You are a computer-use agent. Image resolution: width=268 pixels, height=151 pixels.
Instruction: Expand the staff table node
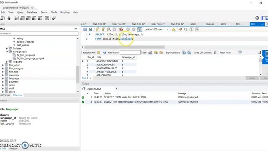[x=3, y=89]
